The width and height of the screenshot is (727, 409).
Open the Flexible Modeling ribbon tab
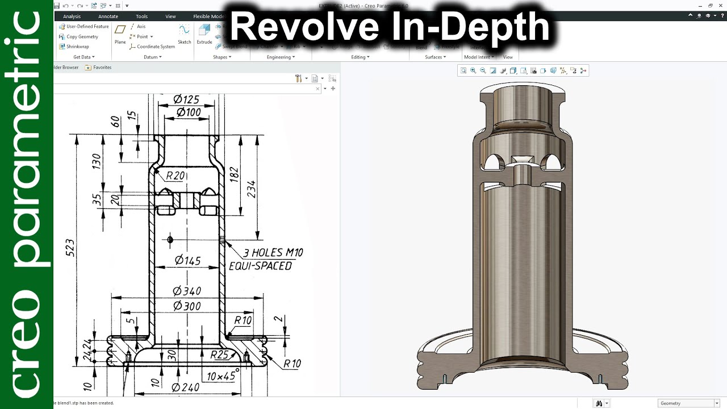coord(209,16)
